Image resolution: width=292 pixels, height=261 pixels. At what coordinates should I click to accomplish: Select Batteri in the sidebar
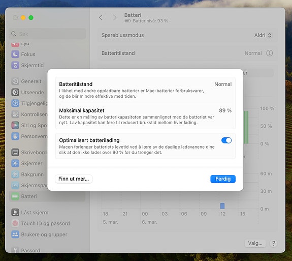47,196
